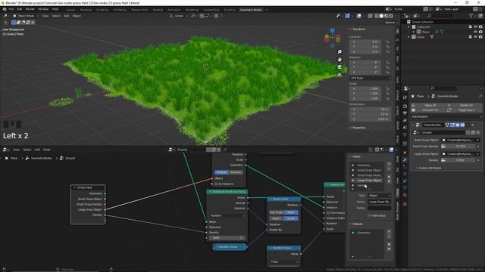Click Seed value field on Distribute node

point(227,238)
